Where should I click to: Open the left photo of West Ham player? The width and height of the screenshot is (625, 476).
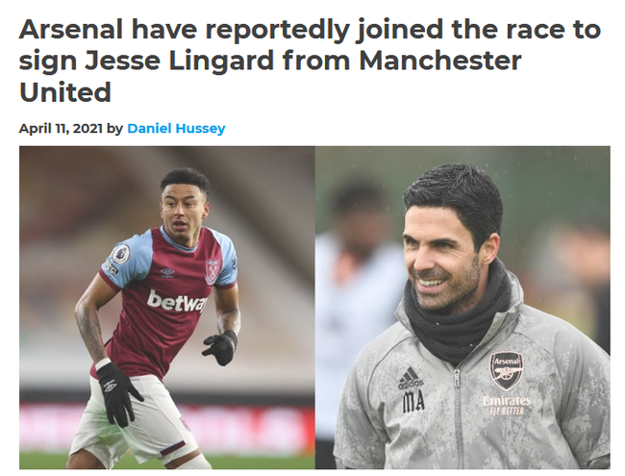click(167, 308)
